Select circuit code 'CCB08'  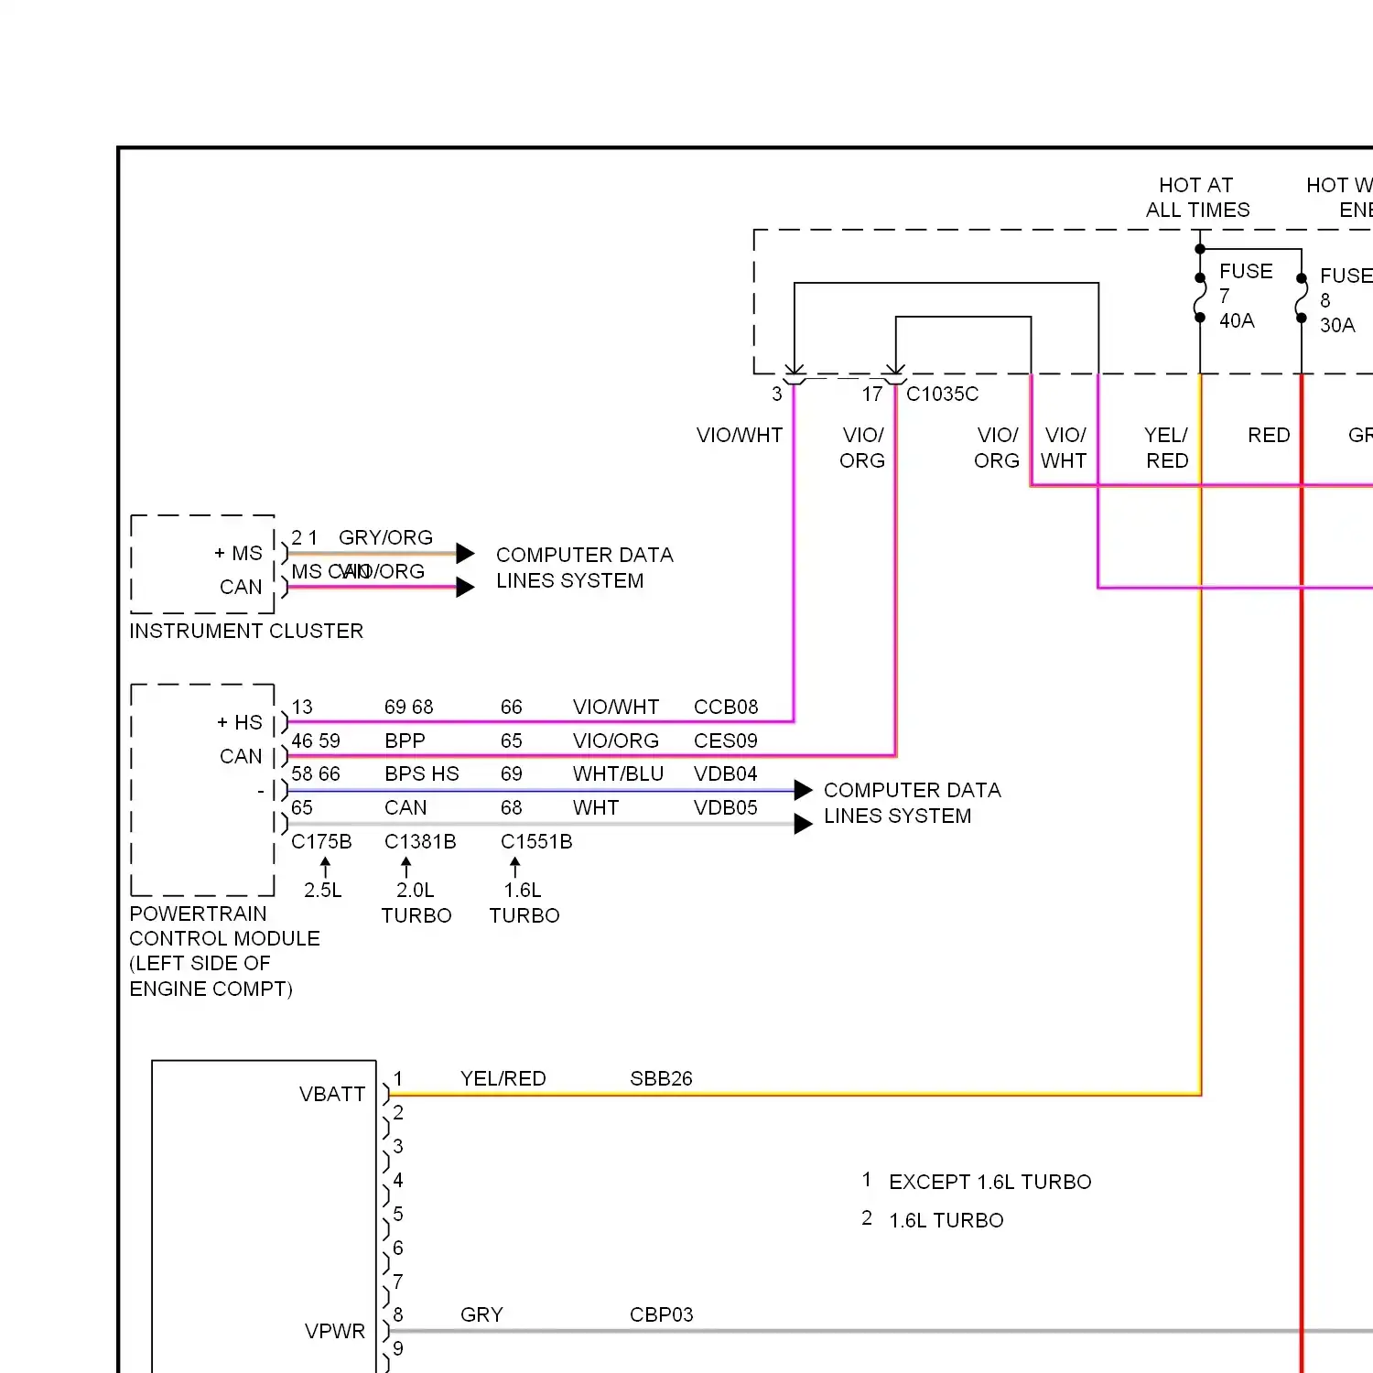tap(726, 707)
